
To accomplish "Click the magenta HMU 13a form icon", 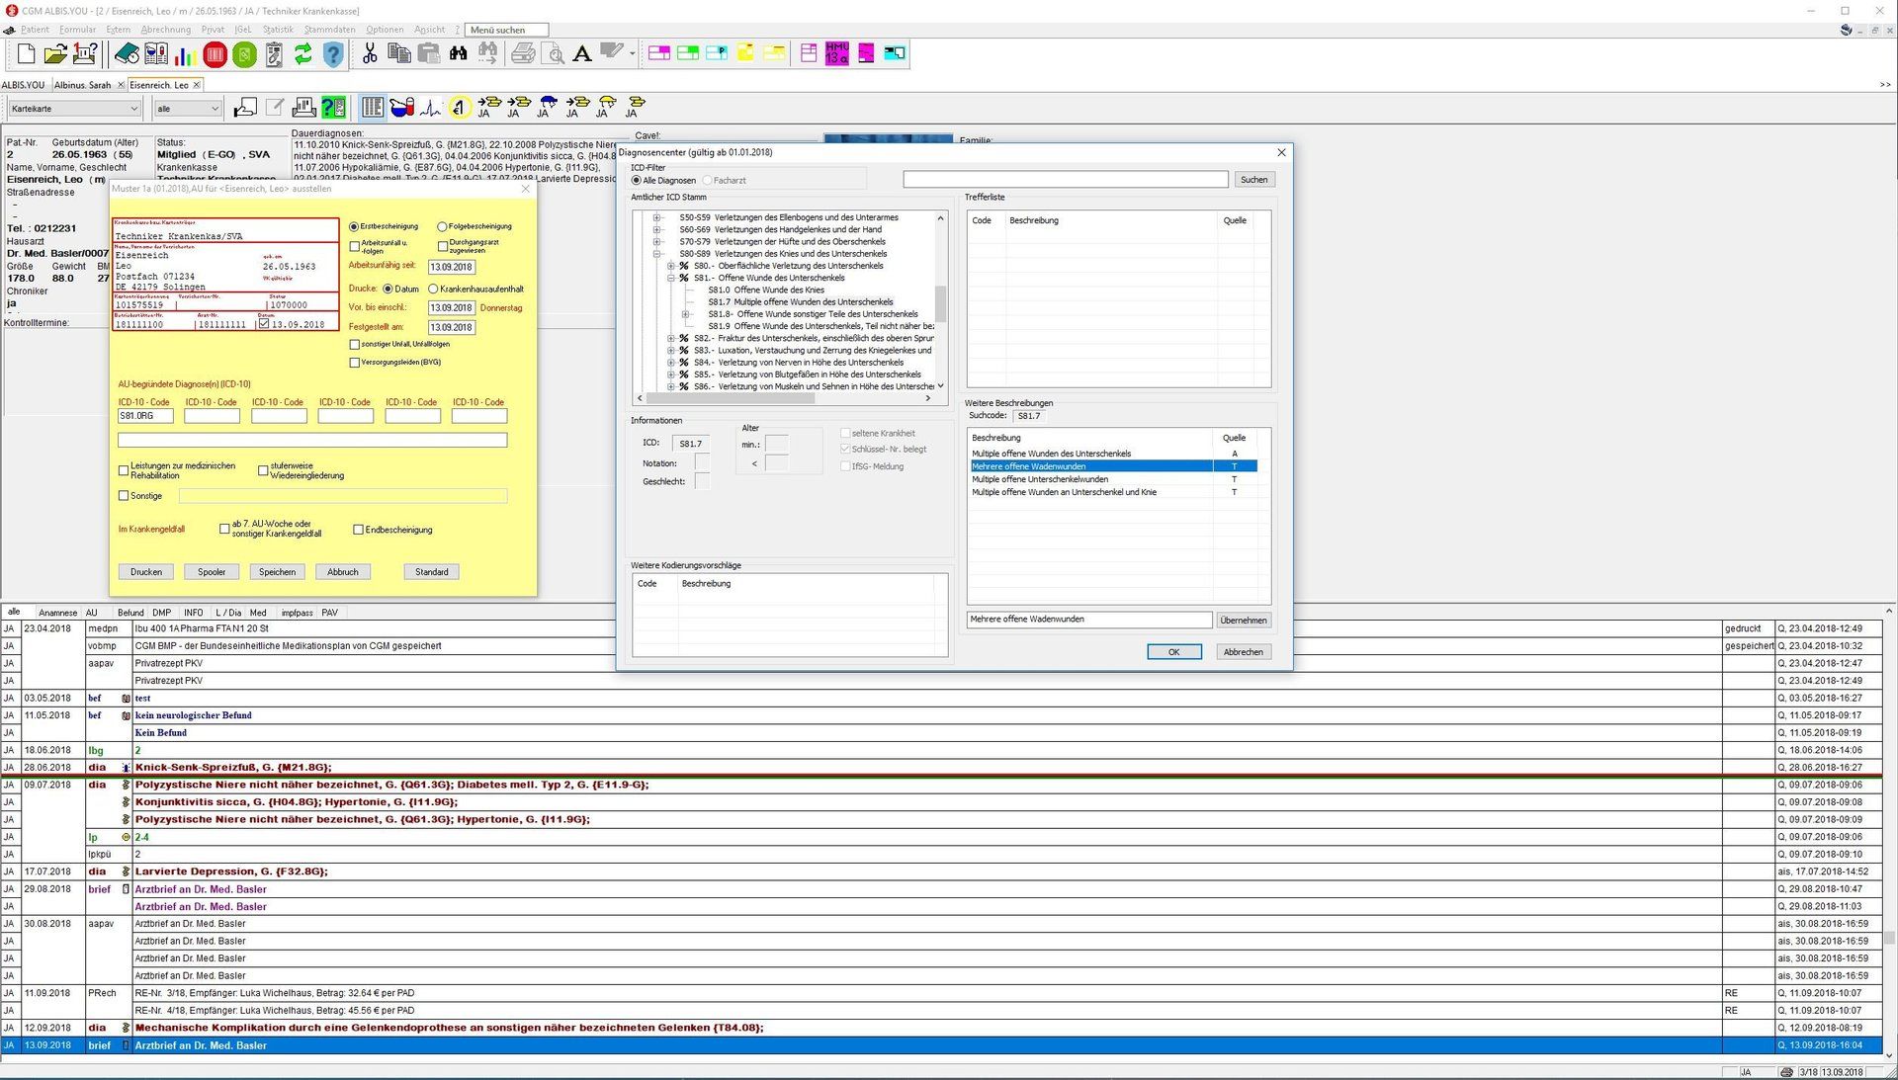I will pyautogui.click(x=836, y=53).
